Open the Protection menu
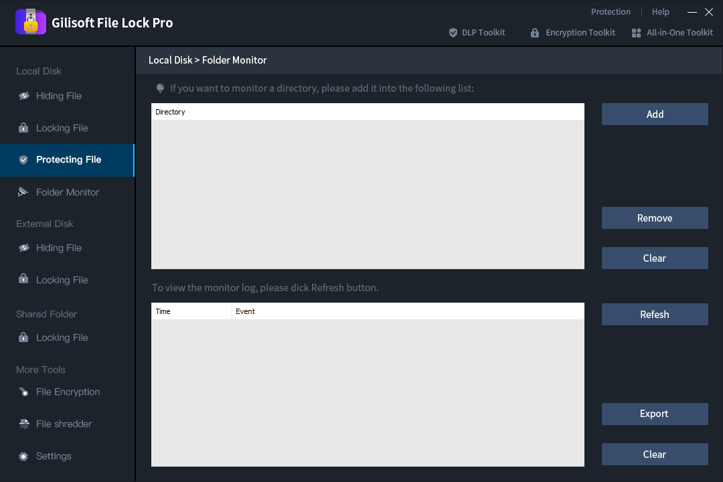 pos(611,12)
